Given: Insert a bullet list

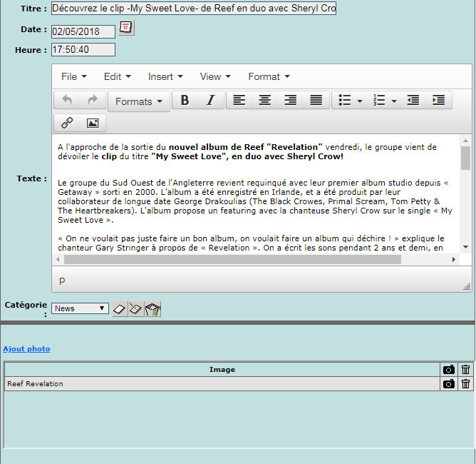Looking at the screenshot, I should pyautogui.click(x=345, y=100).
